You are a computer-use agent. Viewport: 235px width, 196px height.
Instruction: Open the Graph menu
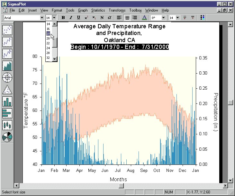tap(83, 10)
